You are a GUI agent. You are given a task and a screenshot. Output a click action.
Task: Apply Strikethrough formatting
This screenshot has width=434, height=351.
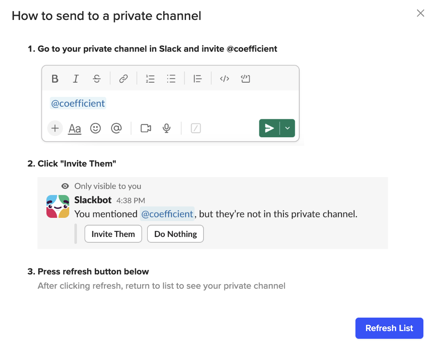click(x=96, y=79)
